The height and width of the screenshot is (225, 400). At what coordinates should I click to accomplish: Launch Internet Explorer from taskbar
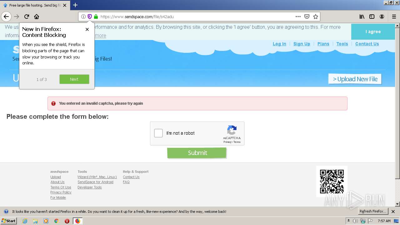(25, 221)
